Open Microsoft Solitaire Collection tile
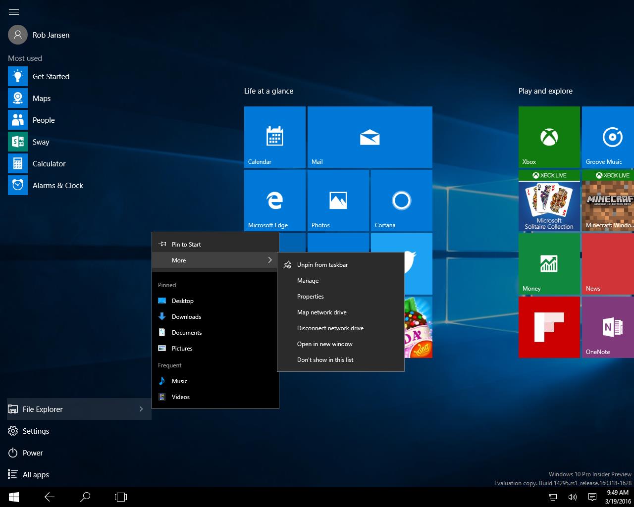This screenshot has width=634, height=507. [549, 201]
